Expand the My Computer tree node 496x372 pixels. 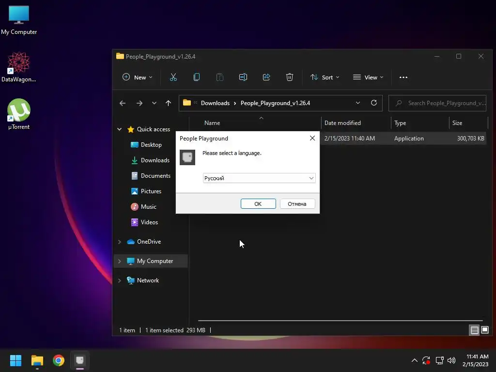(120, 261)
